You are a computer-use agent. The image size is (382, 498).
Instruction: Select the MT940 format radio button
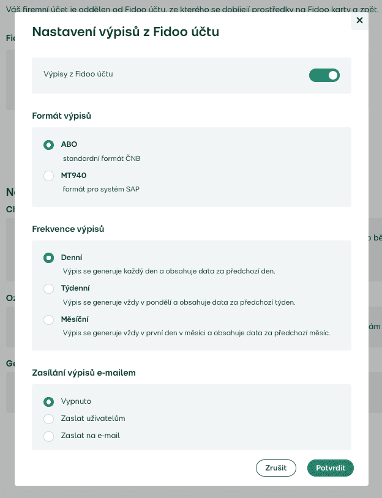tap(48, 176)
